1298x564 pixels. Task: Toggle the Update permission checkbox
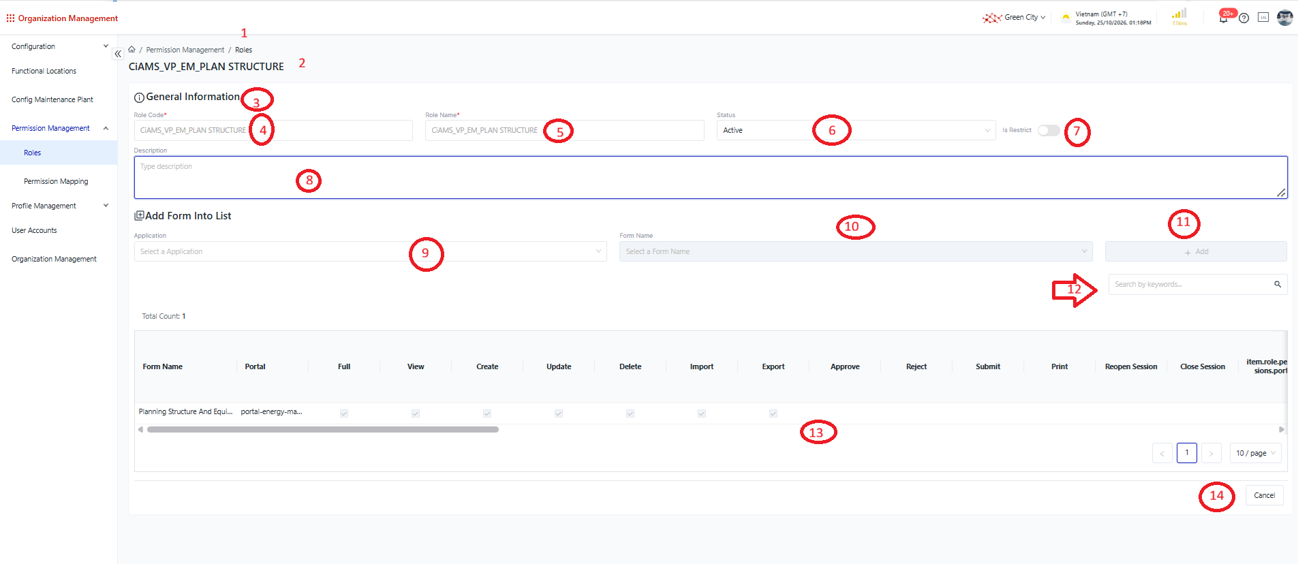(559, 413)
